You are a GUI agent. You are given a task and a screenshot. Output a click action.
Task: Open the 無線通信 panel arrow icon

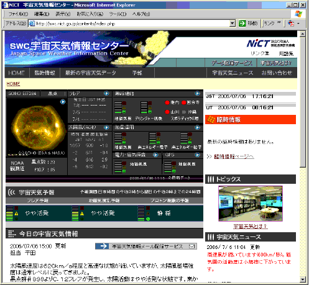(197, 94)
